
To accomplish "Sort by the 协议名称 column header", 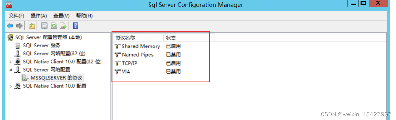I will [138, 38].
